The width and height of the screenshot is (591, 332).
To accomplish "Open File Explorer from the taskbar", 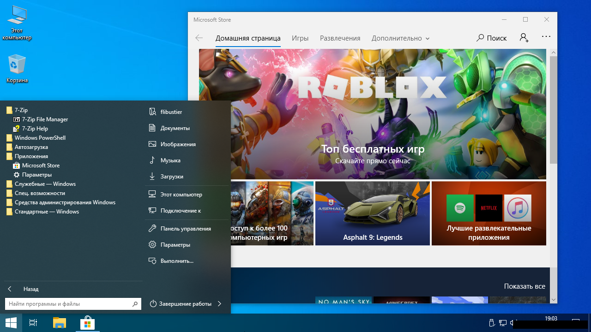I will tap(60, 323).
